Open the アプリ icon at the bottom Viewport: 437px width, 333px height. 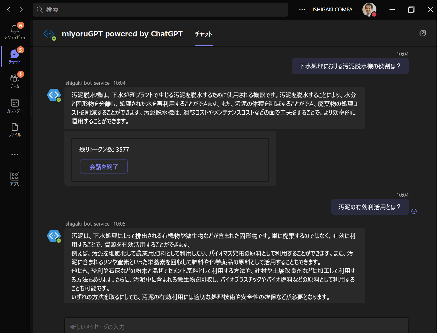pos(15,176)
